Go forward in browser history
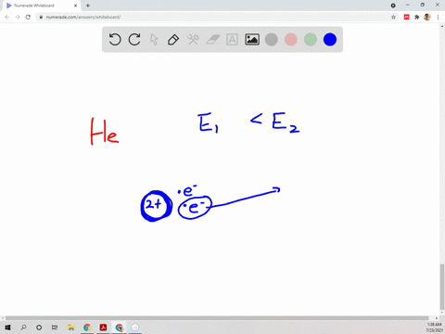The width and height of the screenshot is (445, 334). [x=18, y=17]
